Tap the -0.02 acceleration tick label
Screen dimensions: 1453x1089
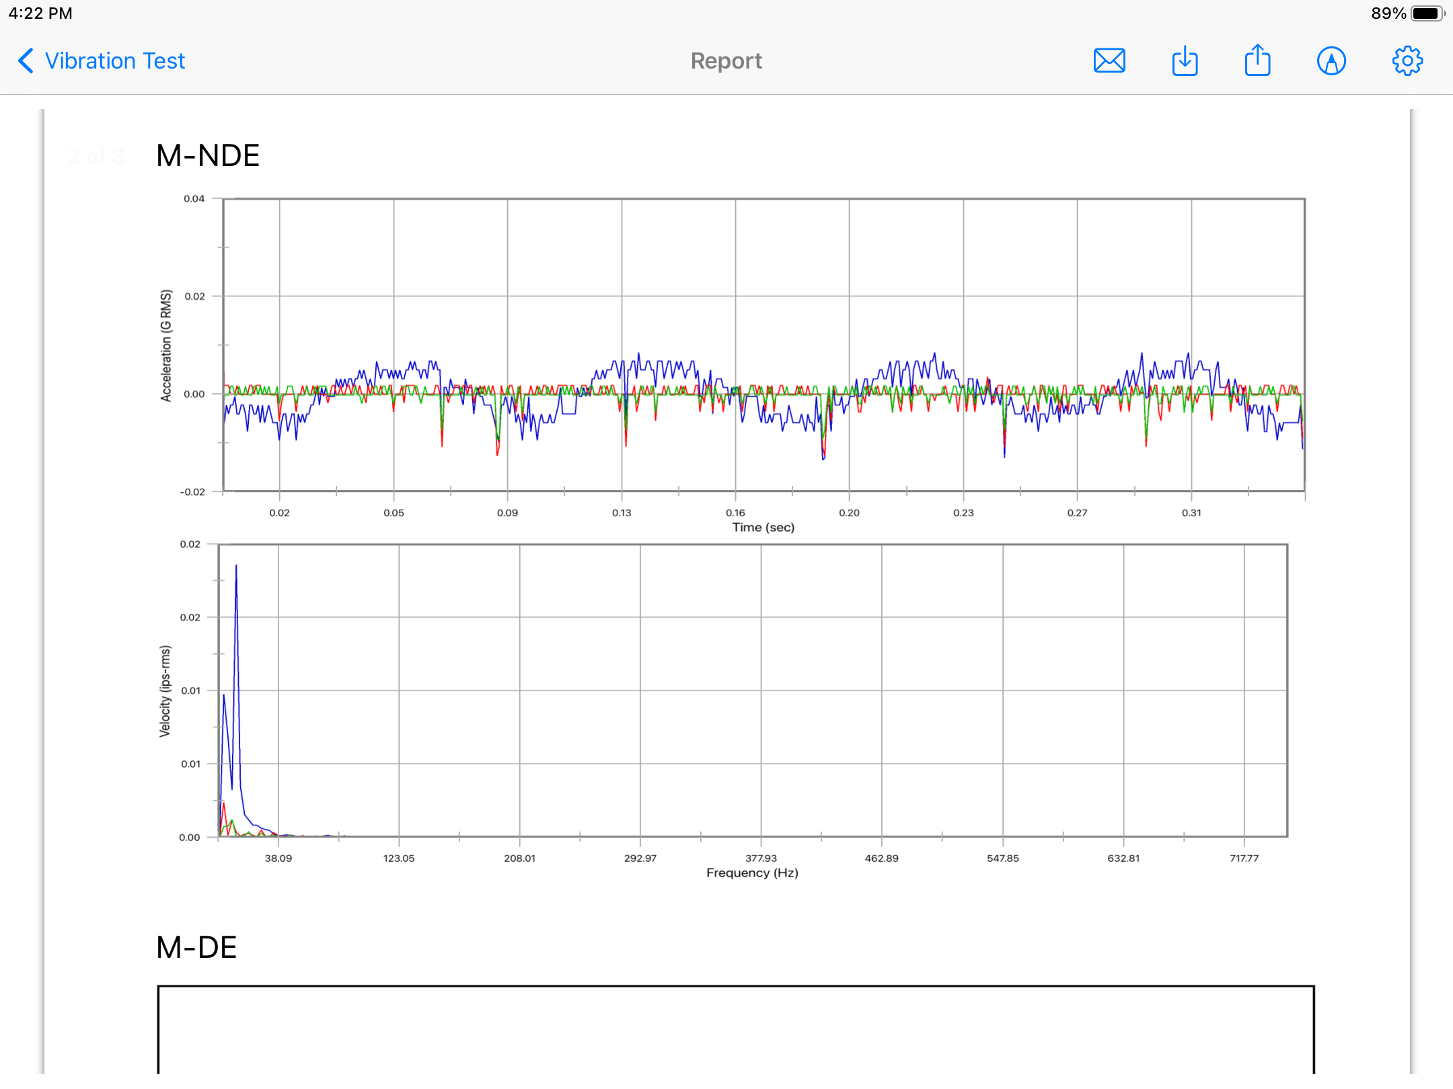click(192, 491)
